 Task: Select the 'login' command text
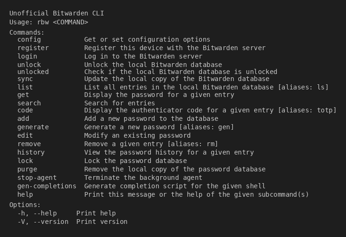point(27,56)
